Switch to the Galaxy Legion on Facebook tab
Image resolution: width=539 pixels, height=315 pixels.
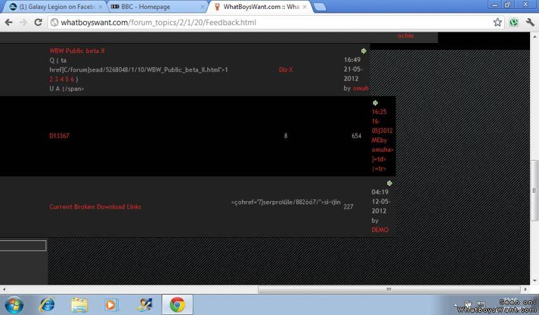[53, 6]
